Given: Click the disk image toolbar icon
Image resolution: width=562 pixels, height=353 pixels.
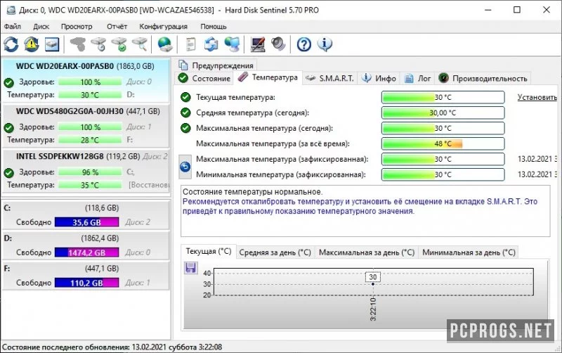Looking at the screenshot, I should point(52,44).
